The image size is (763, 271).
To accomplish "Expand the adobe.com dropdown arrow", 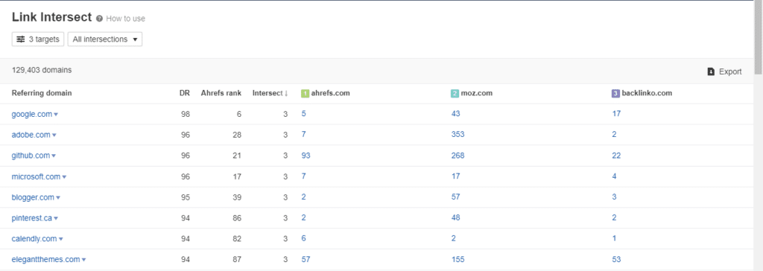I will click(54, 135).
